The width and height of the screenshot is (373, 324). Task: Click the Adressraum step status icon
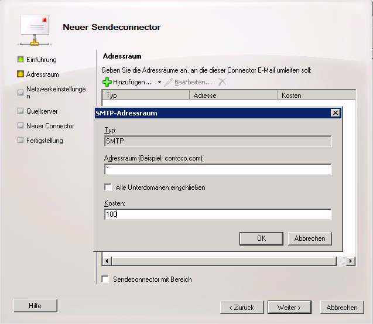click(x=20, y=74)
